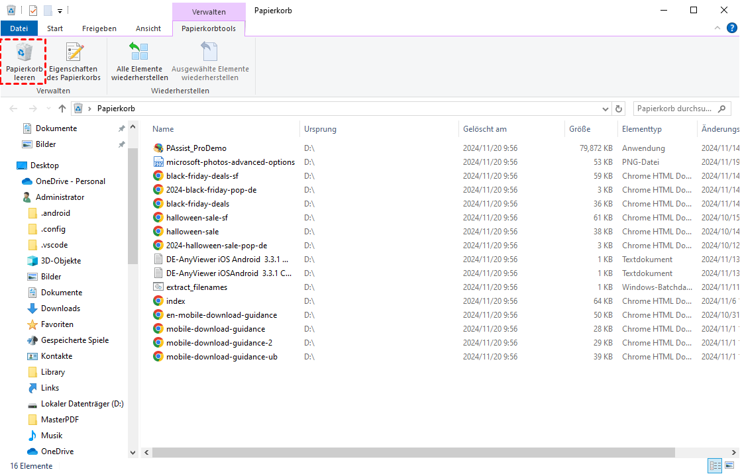The width and height of the screenshot is (740, 474).
Task: Click navigation pane scroll up arrow
Action: [132, 127]
